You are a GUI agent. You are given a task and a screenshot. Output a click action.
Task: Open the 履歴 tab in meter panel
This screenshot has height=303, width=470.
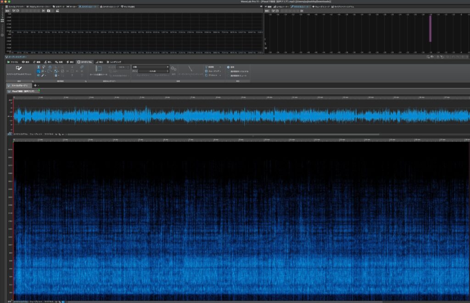[268, 6]
